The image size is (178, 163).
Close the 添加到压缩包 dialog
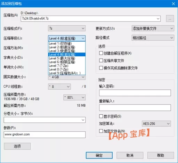[x=173, y=4]
